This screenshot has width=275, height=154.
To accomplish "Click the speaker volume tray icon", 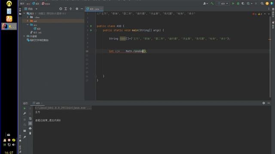I will pos(14,145).
